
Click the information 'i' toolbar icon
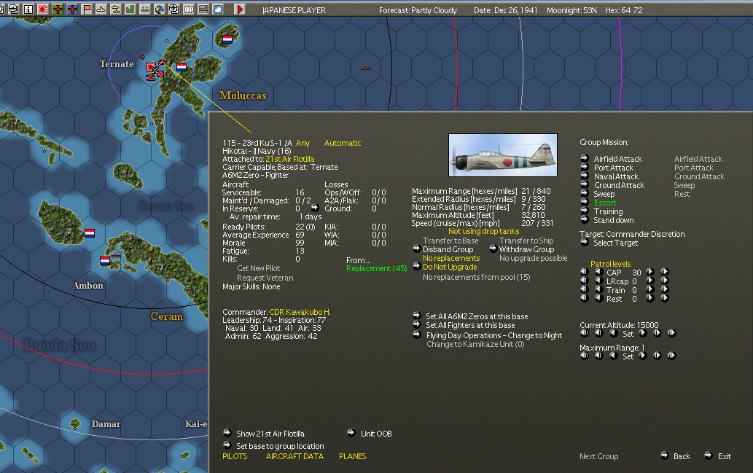pyautogui.click(x=28, y=9)
